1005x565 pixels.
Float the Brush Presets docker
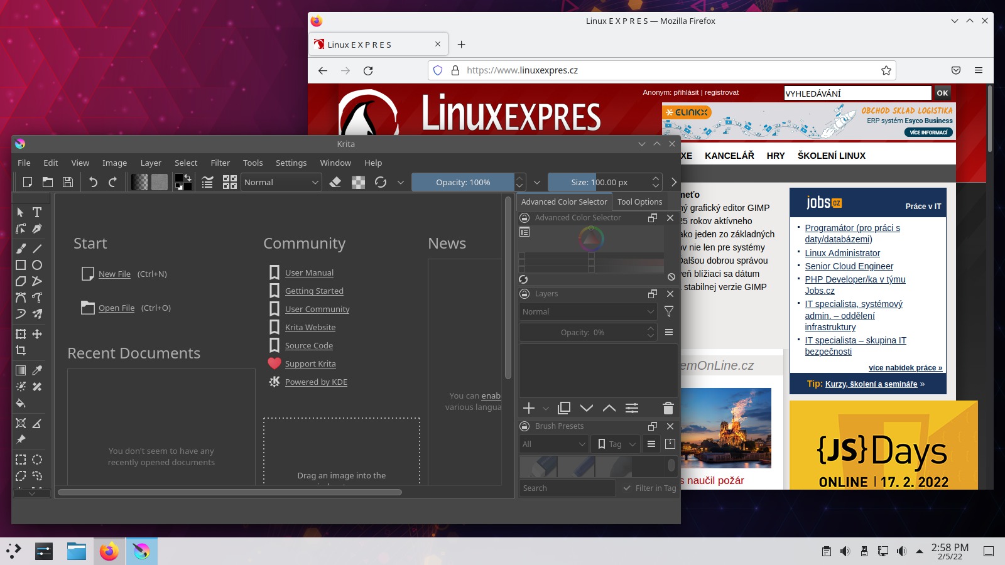pyautogui.click(x=653, y=426)
